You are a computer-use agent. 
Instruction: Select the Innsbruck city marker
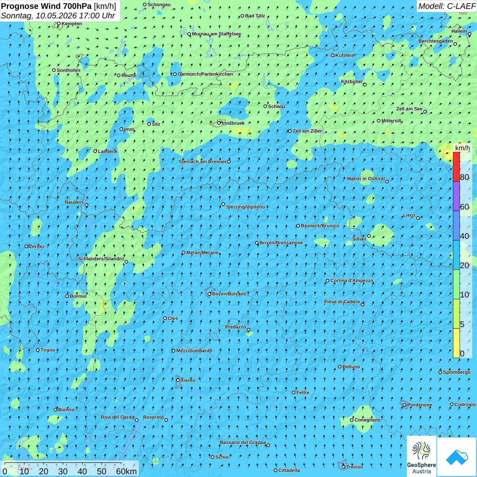coord(219,123)
